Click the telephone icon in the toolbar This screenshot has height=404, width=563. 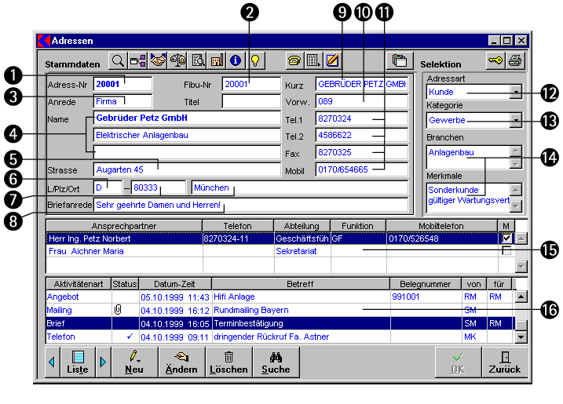click(x=294, y=60)
